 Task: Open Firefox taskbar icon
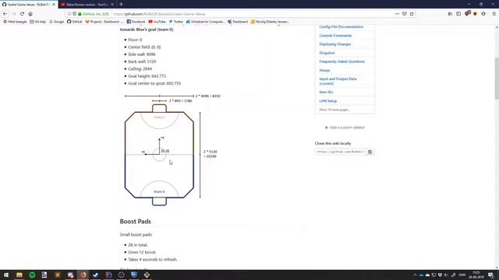pyautogui.click(x=83, y=275)
